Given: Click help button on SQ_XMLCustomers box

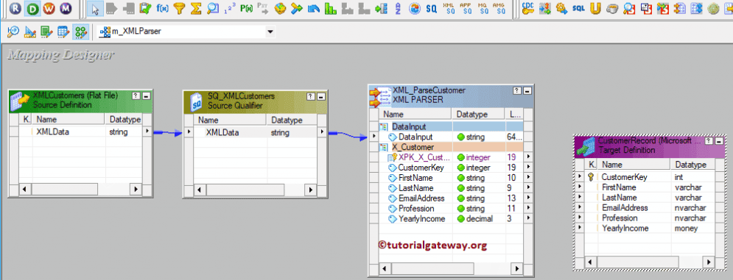Looking at the screenshot, I should (311, 96).
